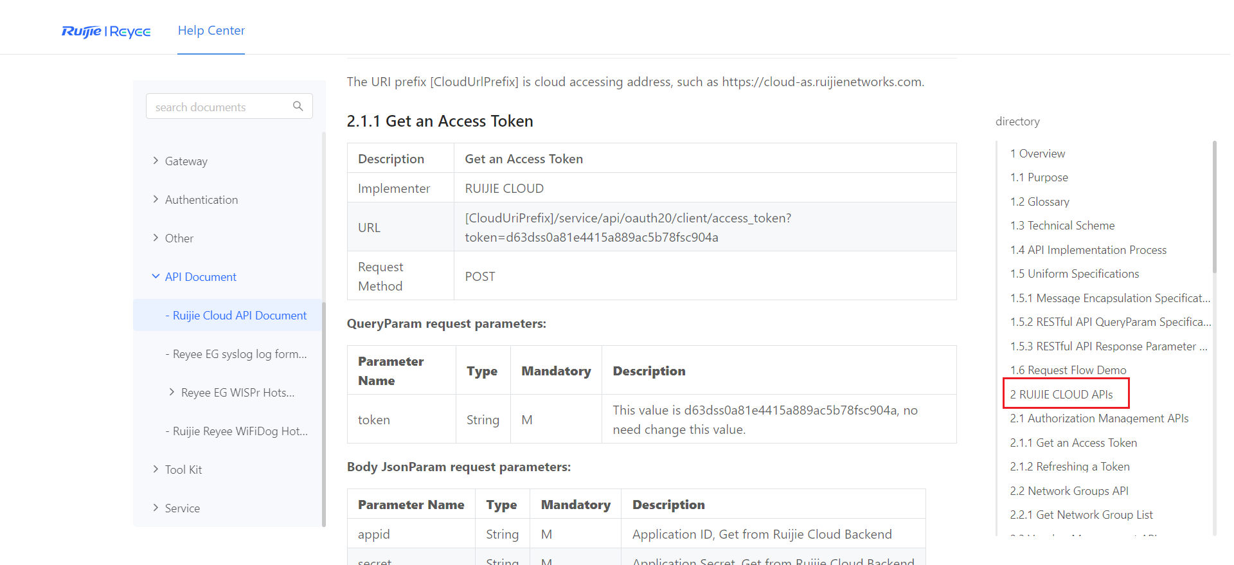Viewport: 1234px width, 565px height.
Task: Jump to 1 Overview in directory
Action: coord(1037,154)
